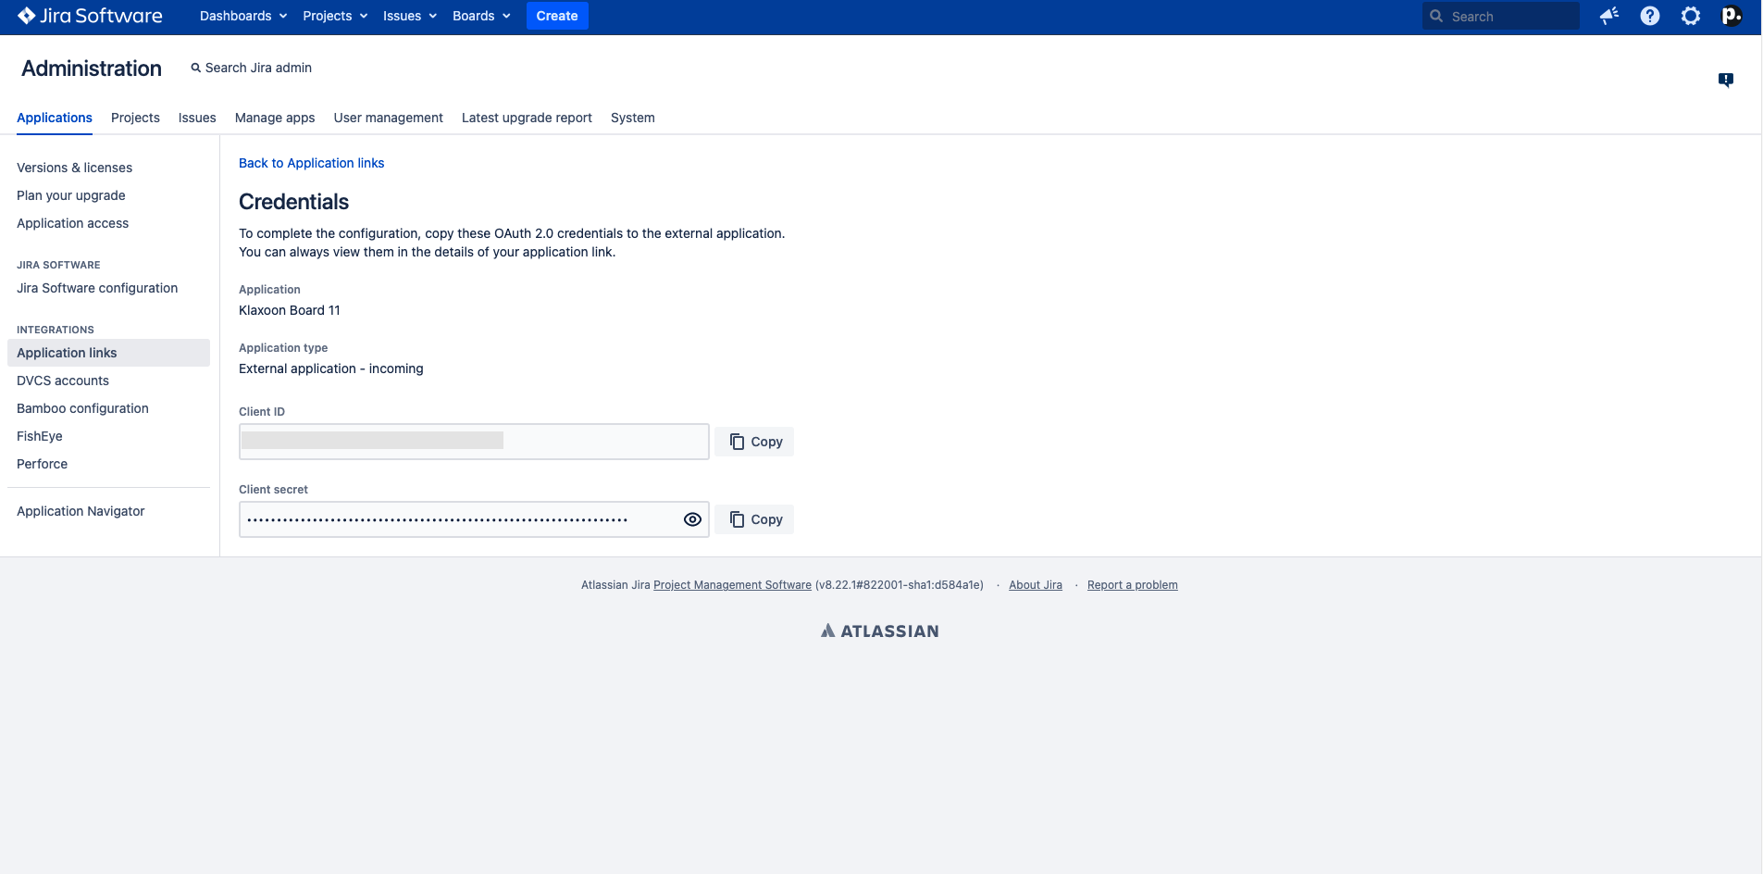The height and width of the screenshot is (874, 1763).
Task: Select Bamboo configuration in sidebar
Action: click(x=82, y=408)
